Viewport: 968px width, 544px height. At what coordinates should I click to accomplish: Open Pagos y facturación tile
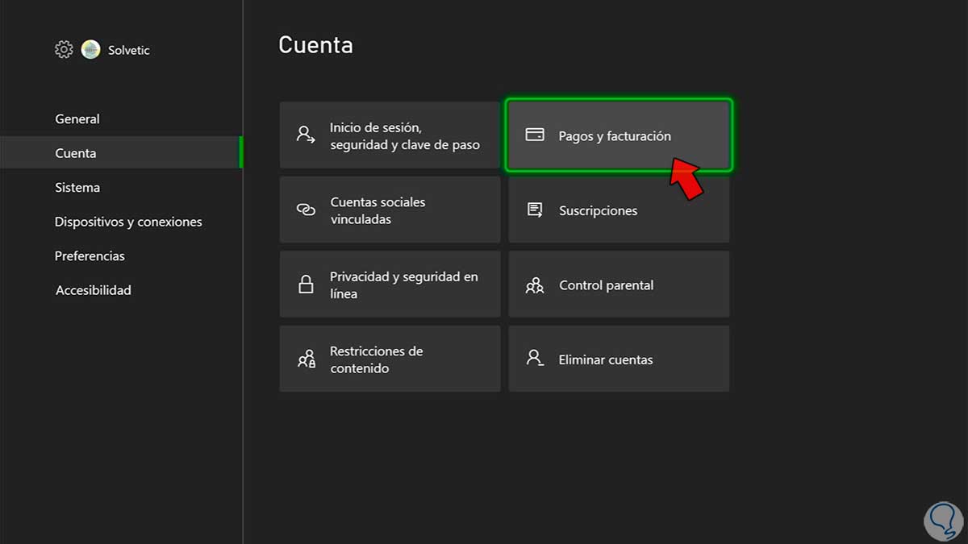tap(615, 136)
